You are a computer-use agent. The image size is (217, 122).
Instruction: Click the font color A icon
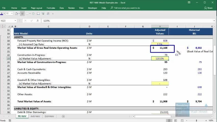pyautogui.click(x=2, y=14)
